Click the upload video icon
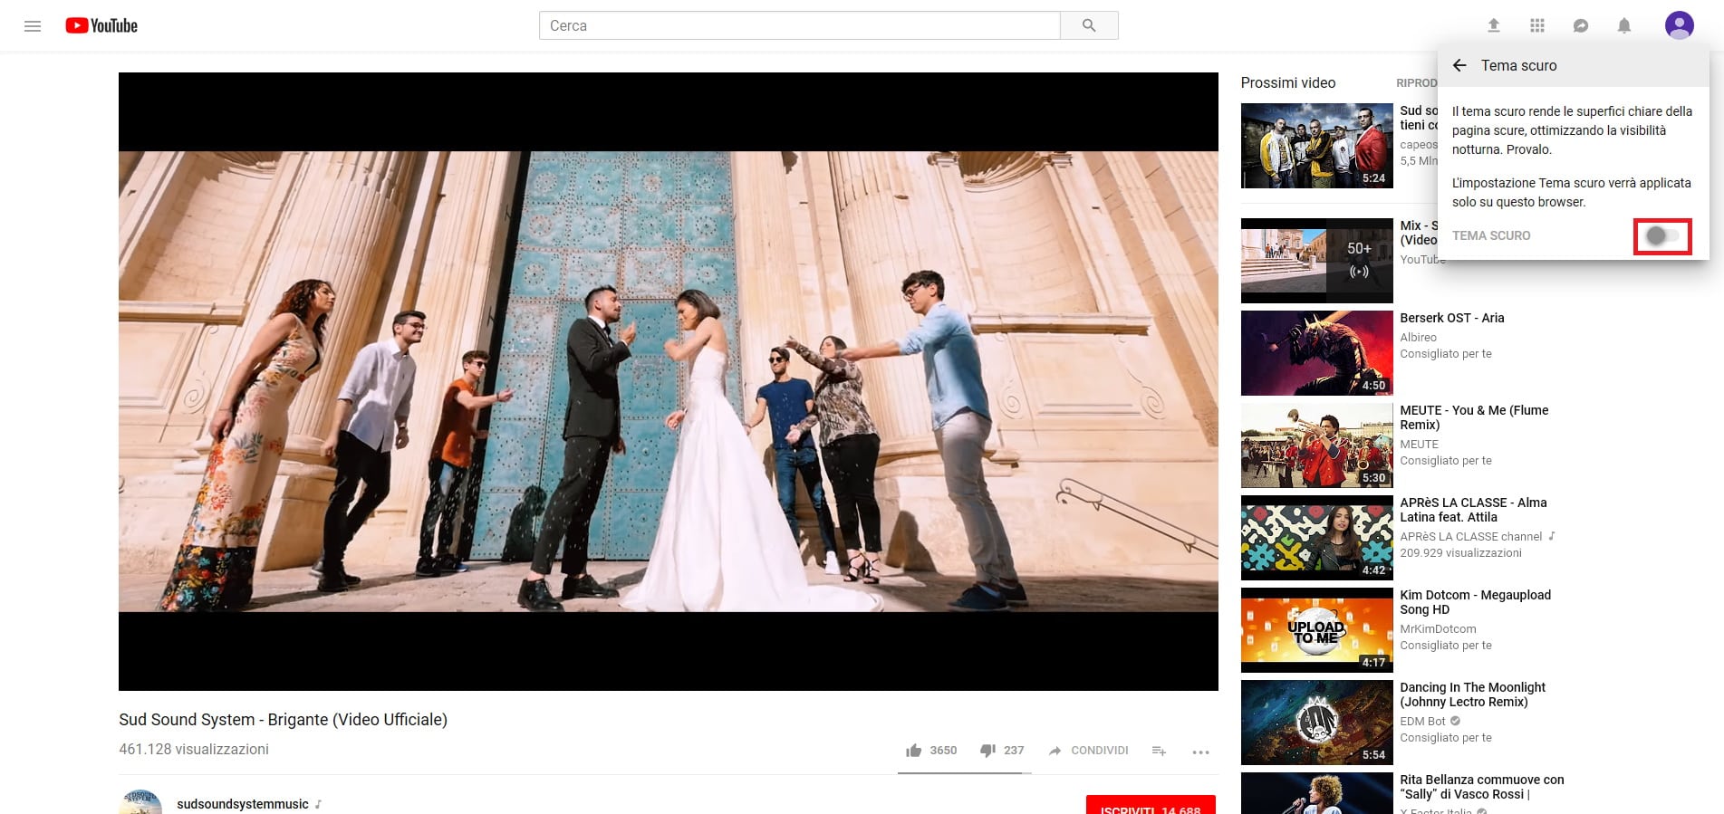This screenshot has width=1724, height=814. click(x=1494, y=26)
